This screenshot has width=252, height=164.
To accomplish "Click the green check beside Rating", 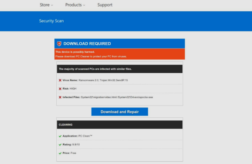I will 60,145.
